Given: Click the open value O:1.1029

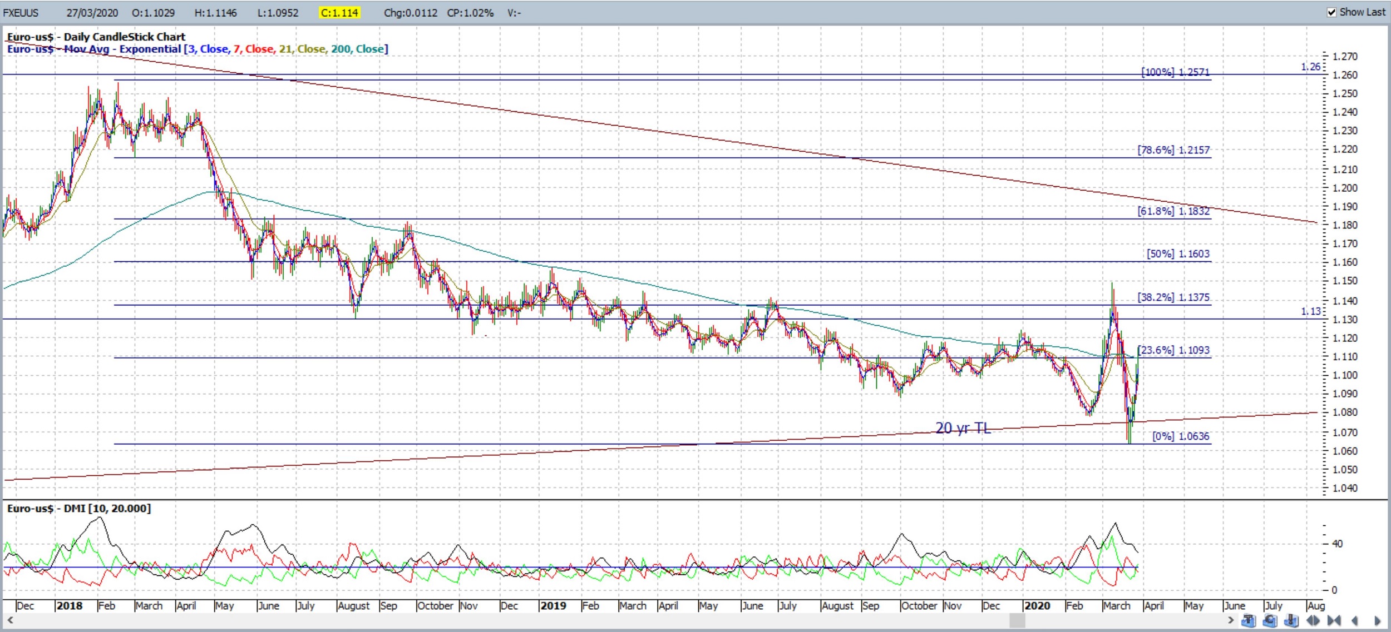Looking at the screenshot, I should pyautogui.click(x=153, y=13).
